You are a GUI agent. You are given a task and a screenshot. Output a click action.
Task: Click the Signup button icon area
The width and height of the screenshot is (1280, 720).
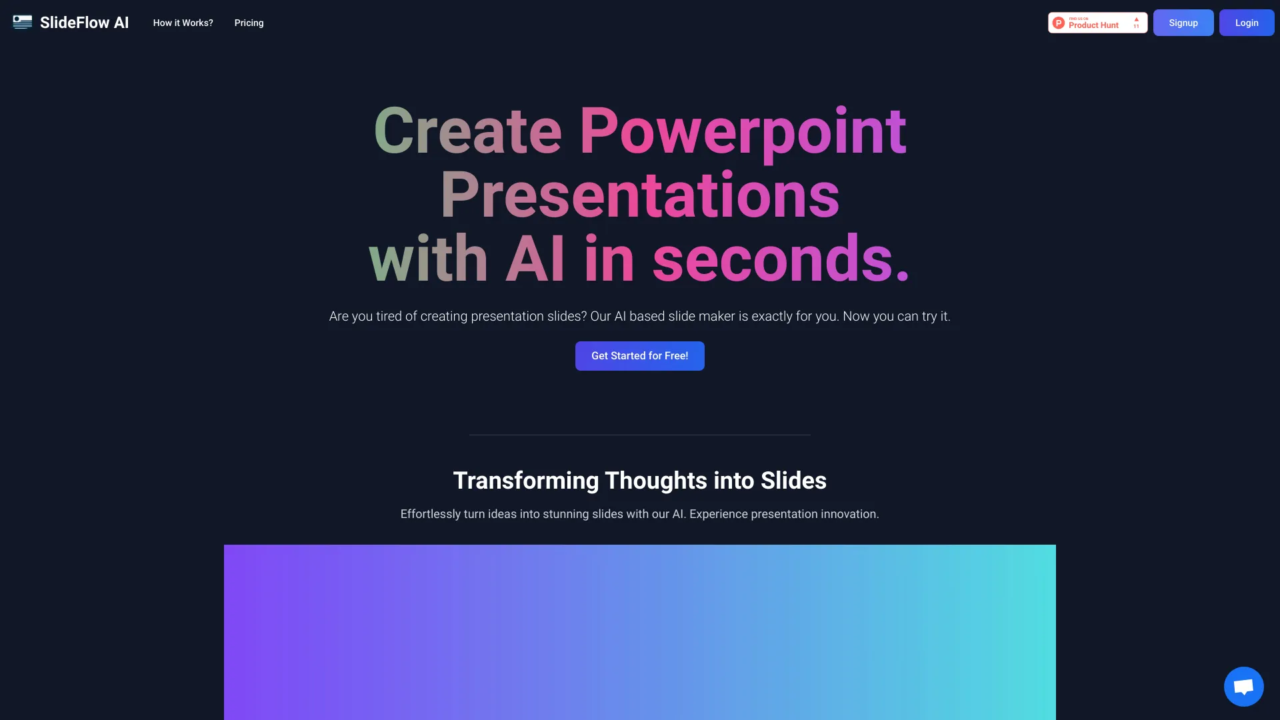1183,23
